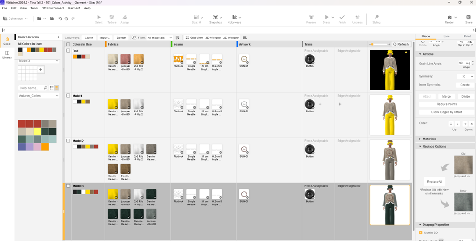Open the Garment menu
This screenshot has width=476, height=241.
point(74,8)
